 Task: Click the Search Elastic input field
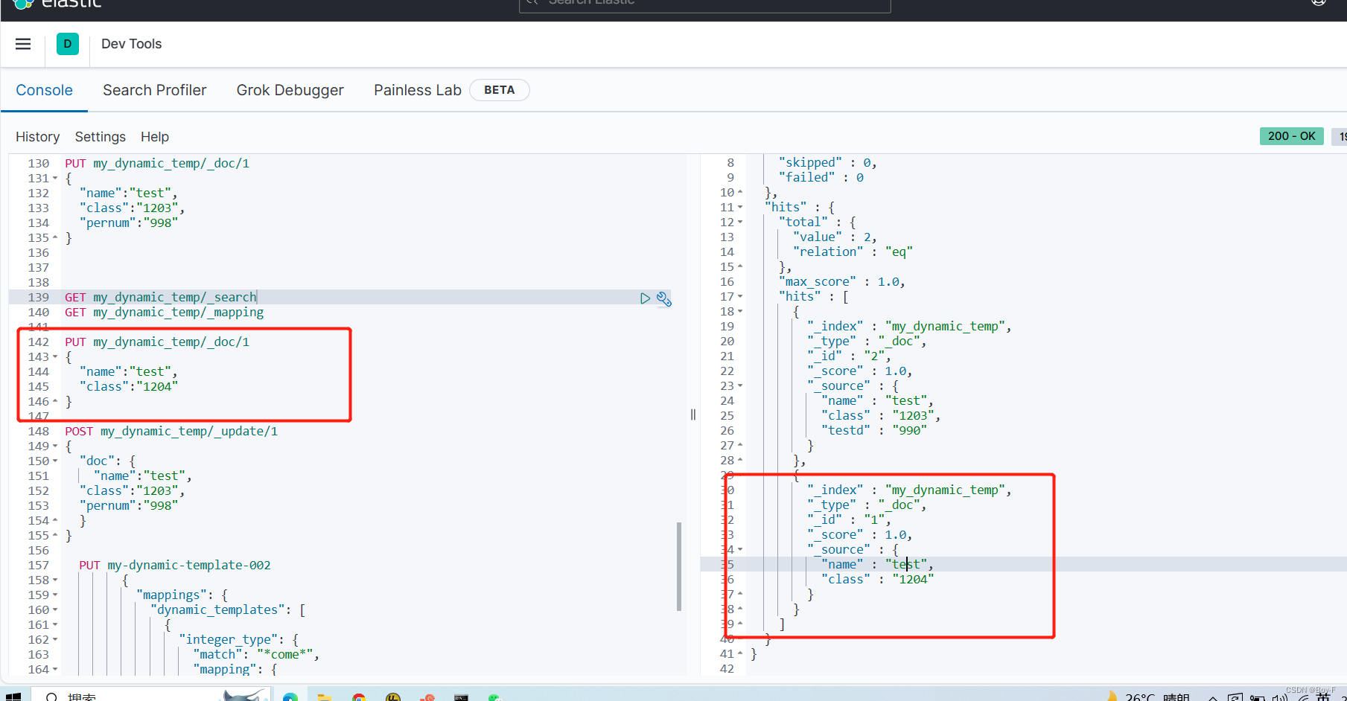point(704,4)
